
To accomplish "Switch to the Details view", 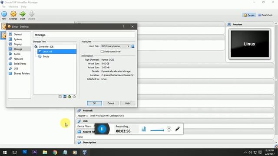I will (249, 15).
